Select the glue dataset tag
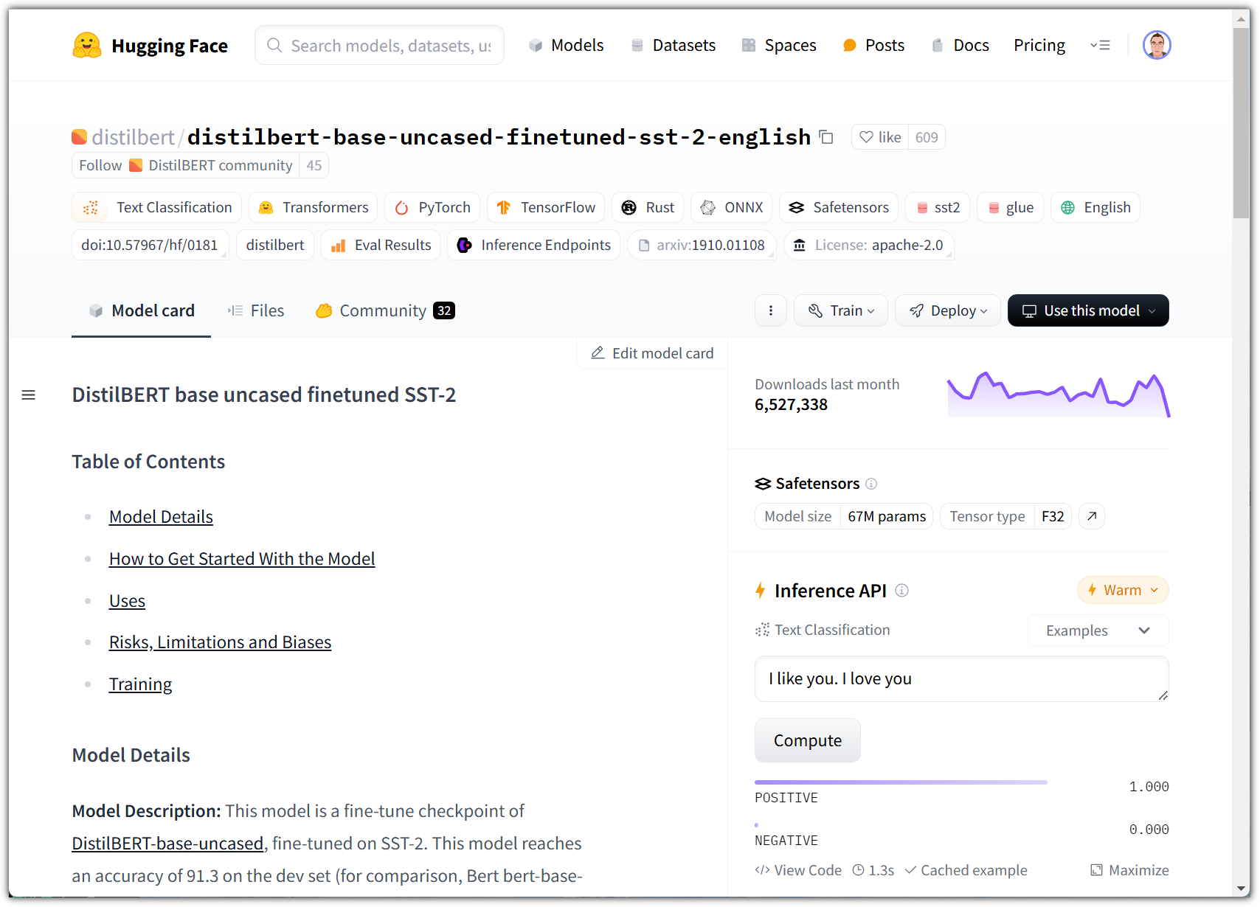Viewport: 1260px width, 907px height. pos(1010,207)
